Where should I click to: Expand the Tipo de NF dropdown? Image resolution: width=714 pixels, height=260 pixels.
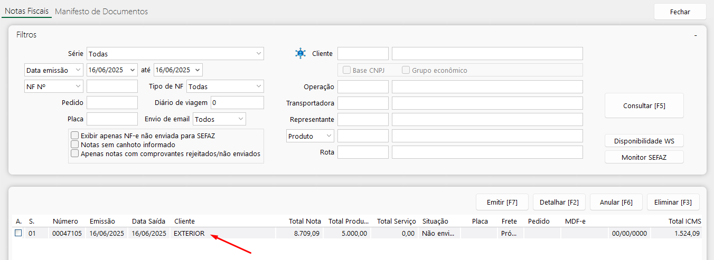(x=225, y=86)
